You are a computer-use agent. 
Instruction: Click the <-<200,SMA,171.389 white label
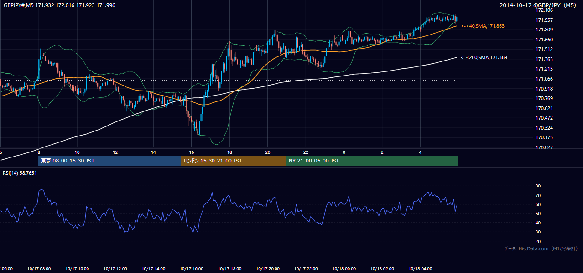click(484, 57)
